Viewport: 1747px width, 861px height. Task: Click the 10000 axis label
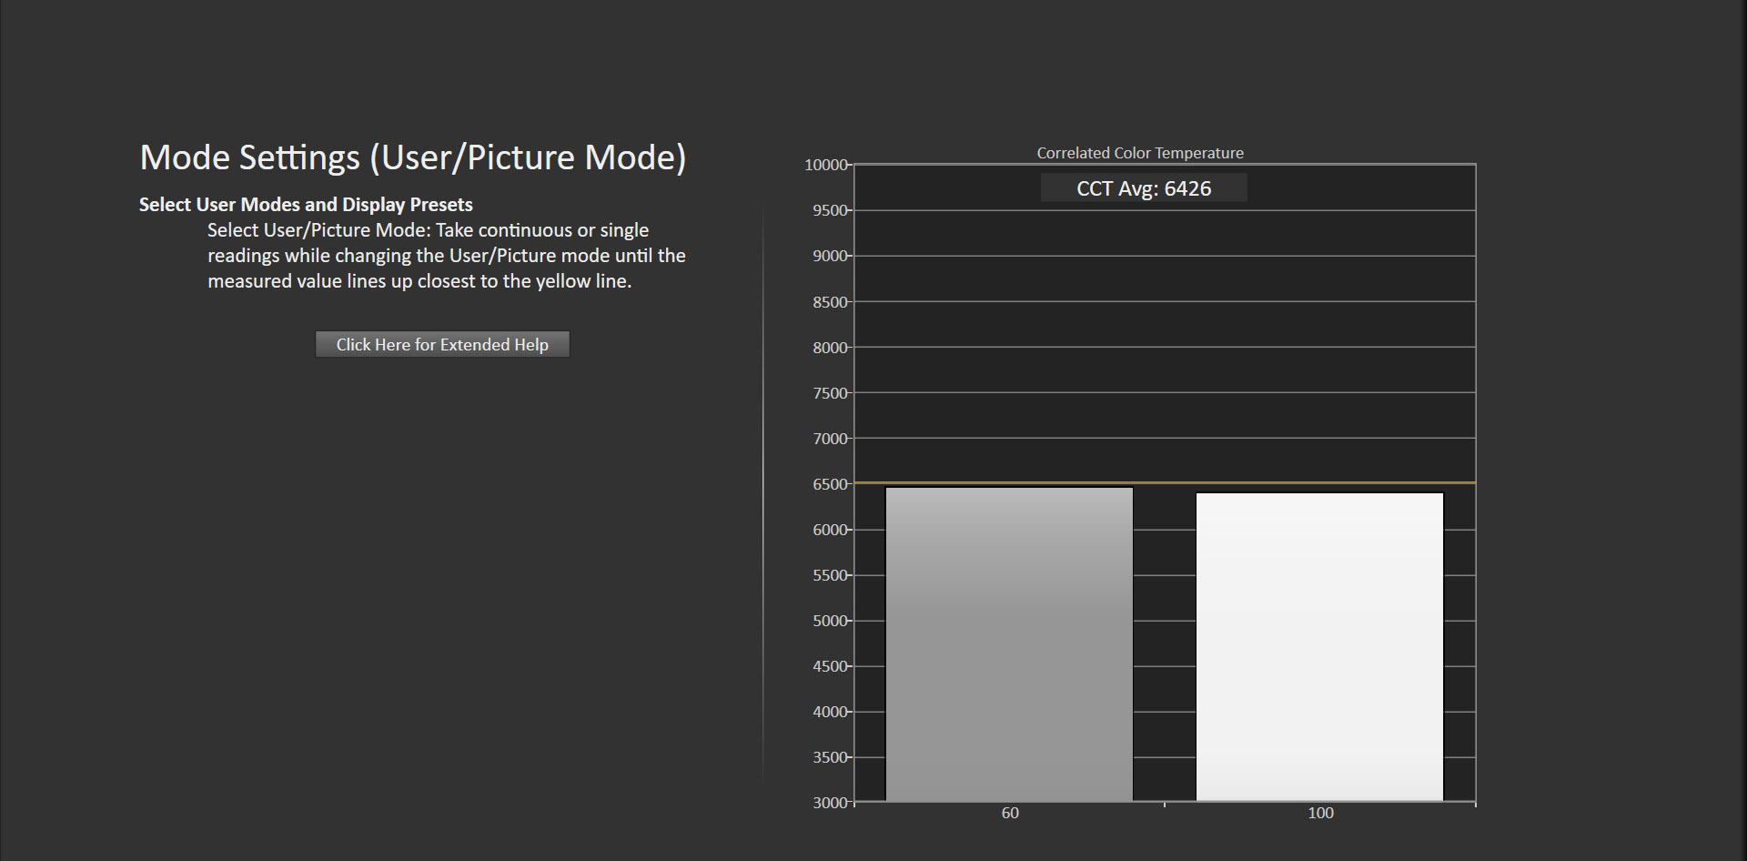826,165
